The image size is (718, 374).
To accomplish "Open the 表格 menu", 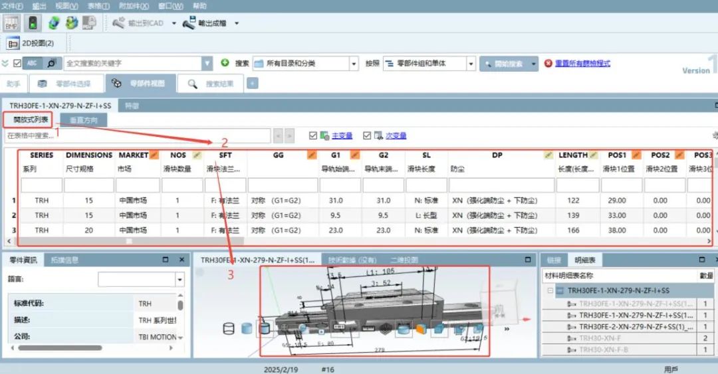I will tap(98, 6).
